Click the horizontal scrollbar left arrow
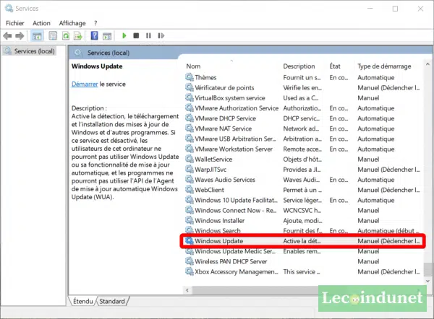The image size is (434, 319). (x=187, y=290)
